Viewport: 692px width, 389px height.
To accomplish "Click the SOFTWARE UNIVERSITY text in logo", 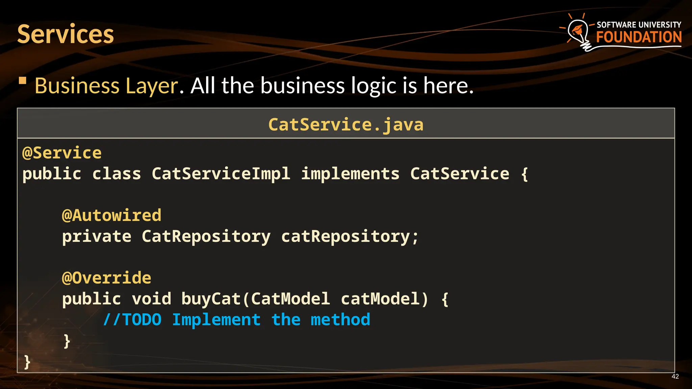I will pos(639,25).
